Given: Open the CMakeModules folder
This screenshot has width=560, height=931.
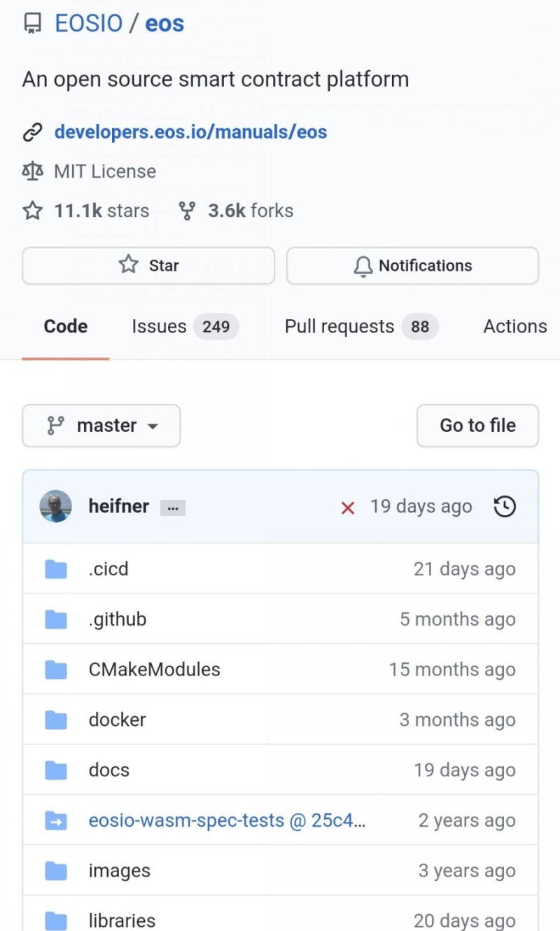Looking at the screenshot, I should click(x=154, y=669).
